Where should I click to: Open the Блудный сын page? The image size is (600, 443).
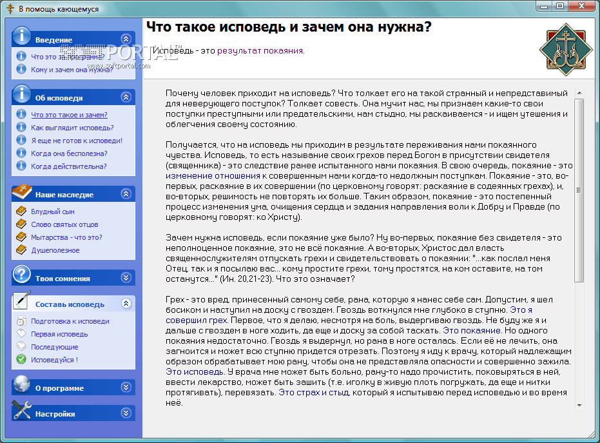coord(53,212)
